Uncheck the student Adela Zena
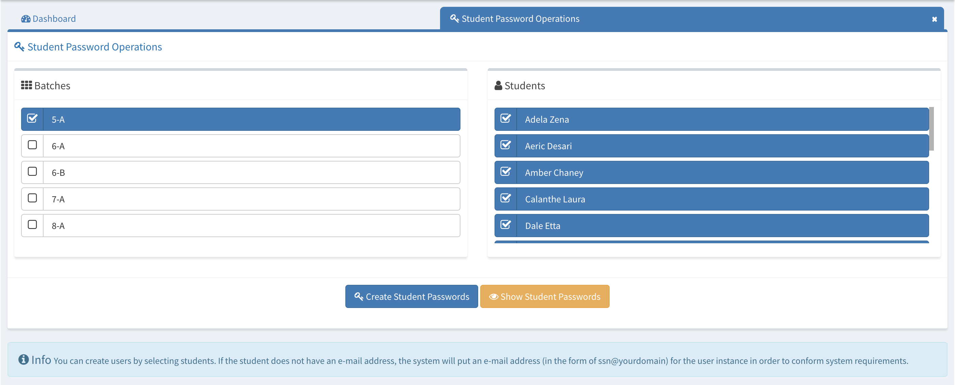 point(505,119)
